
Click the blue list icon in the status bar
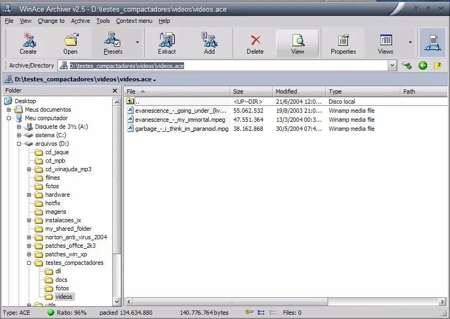point(261,313)
